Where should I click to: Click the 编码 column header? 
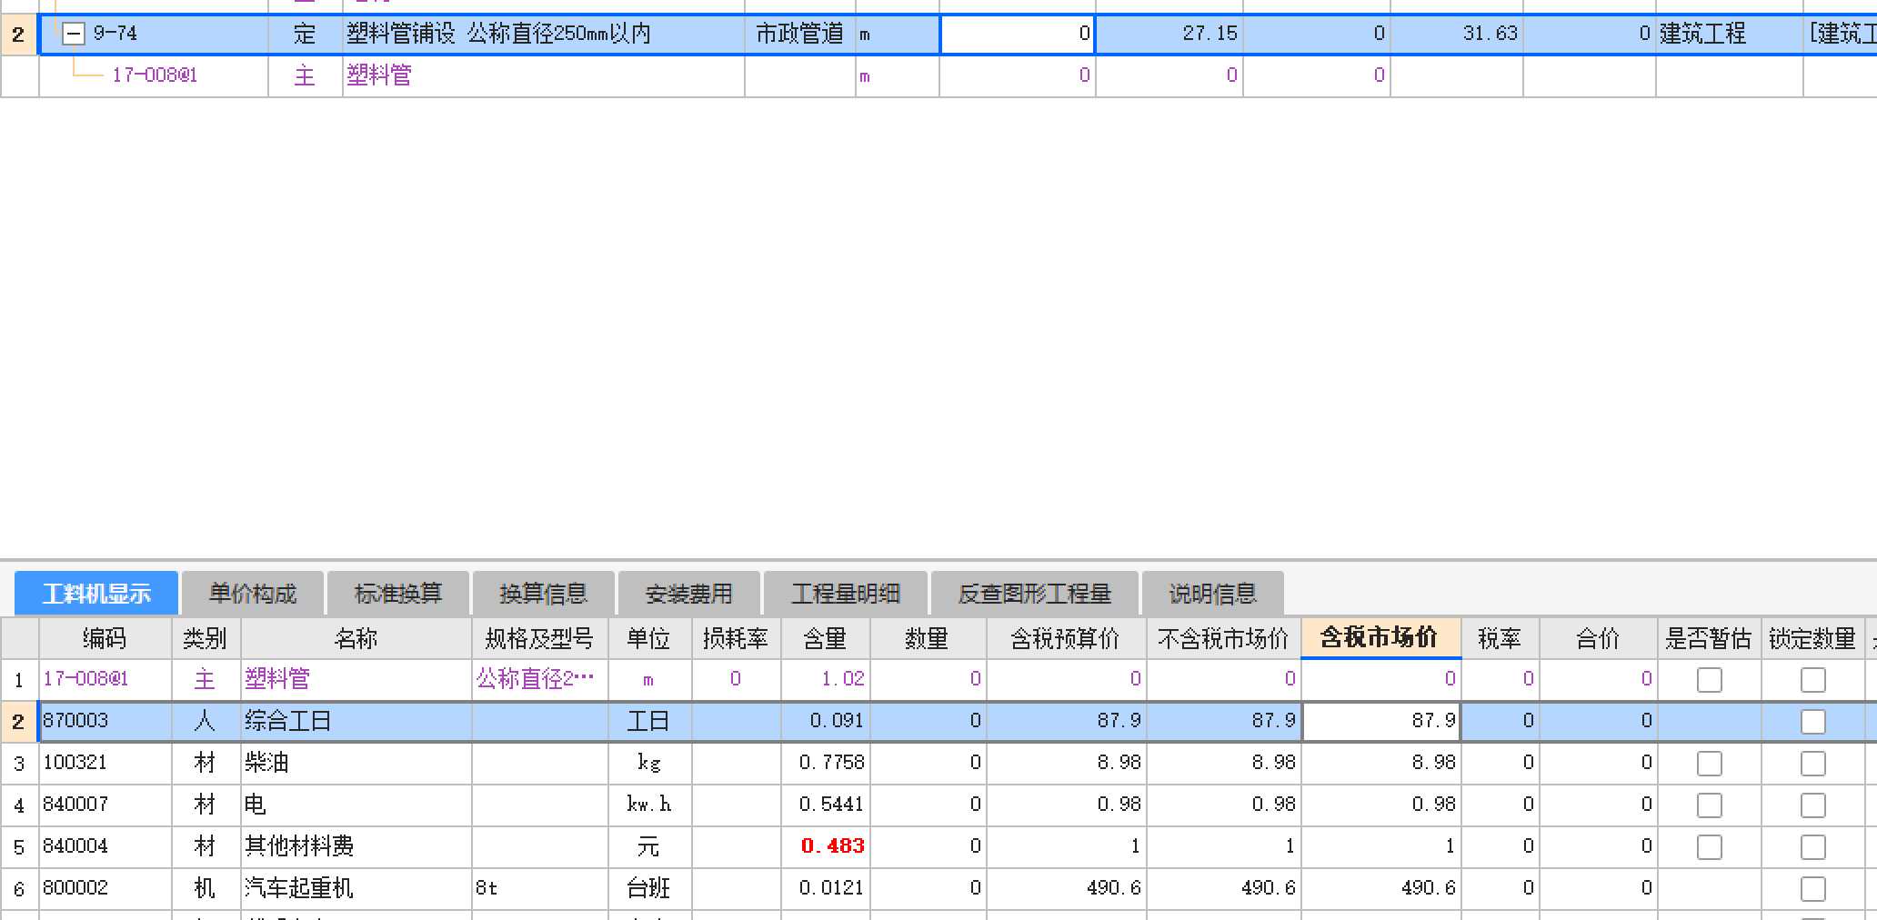pos(105,638)
